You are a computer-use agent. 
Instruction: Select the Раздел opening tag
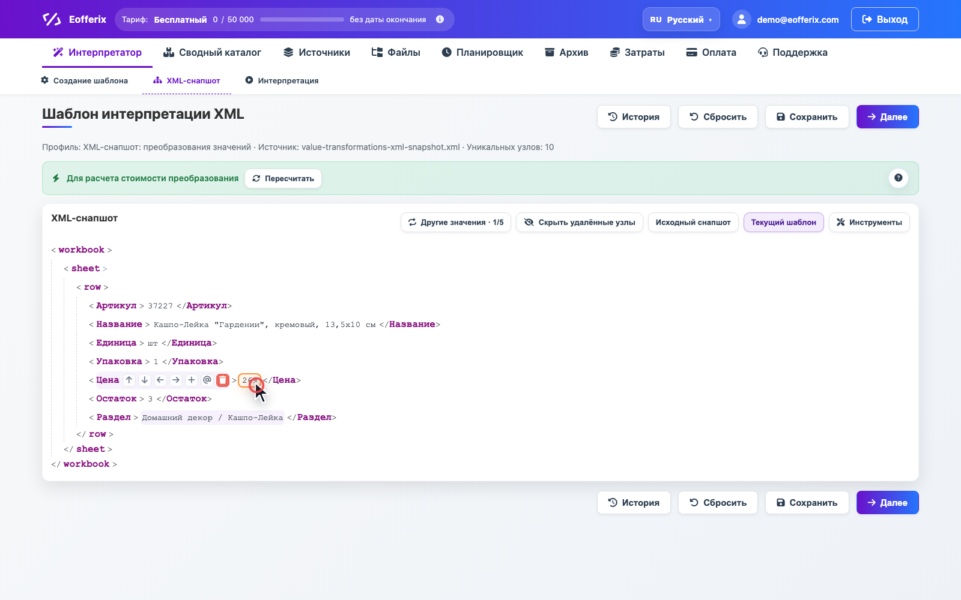[x=114, y=417]
